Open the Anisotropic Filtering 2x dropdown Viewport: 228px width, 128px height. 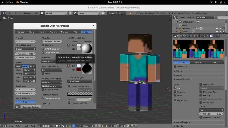(x=52, y=70)
